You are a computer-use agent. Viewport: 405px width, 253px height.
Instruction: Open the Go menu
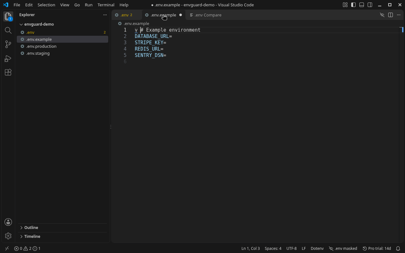tap(77, 5)
